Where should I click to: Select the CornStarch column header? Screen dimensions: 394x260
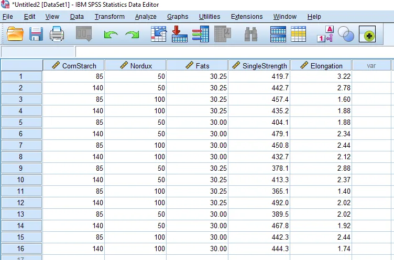[x=74, y=65]
